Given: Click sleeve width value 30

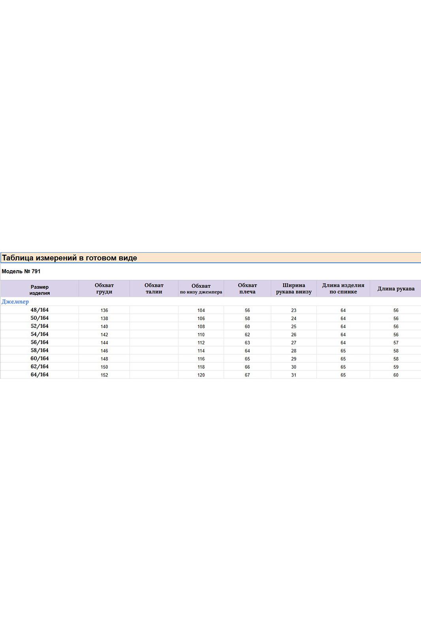Looking at the screenshot, I should click(x=294, y=367).
